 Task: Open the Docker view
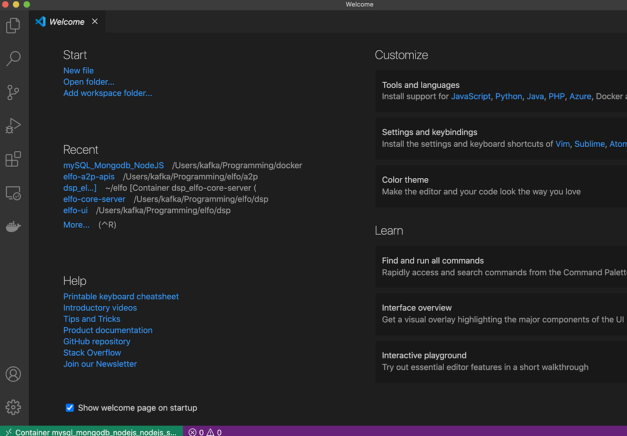(13, 226)
